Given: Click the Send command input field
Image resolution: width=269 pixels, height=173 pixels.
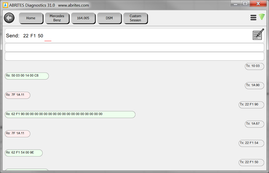Looking at the screenshot, I should coord(134,36).
